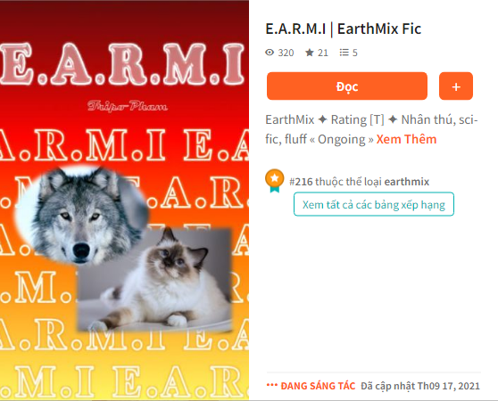Image resolution: width=498 pixels, height=401 pixels.
Task: Click the three dots ongoing status icon
Action: click(x=272, y=385)
